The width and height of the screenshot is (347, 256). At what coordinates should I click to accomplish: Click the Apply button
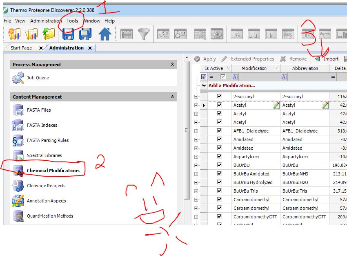point(205,59)
